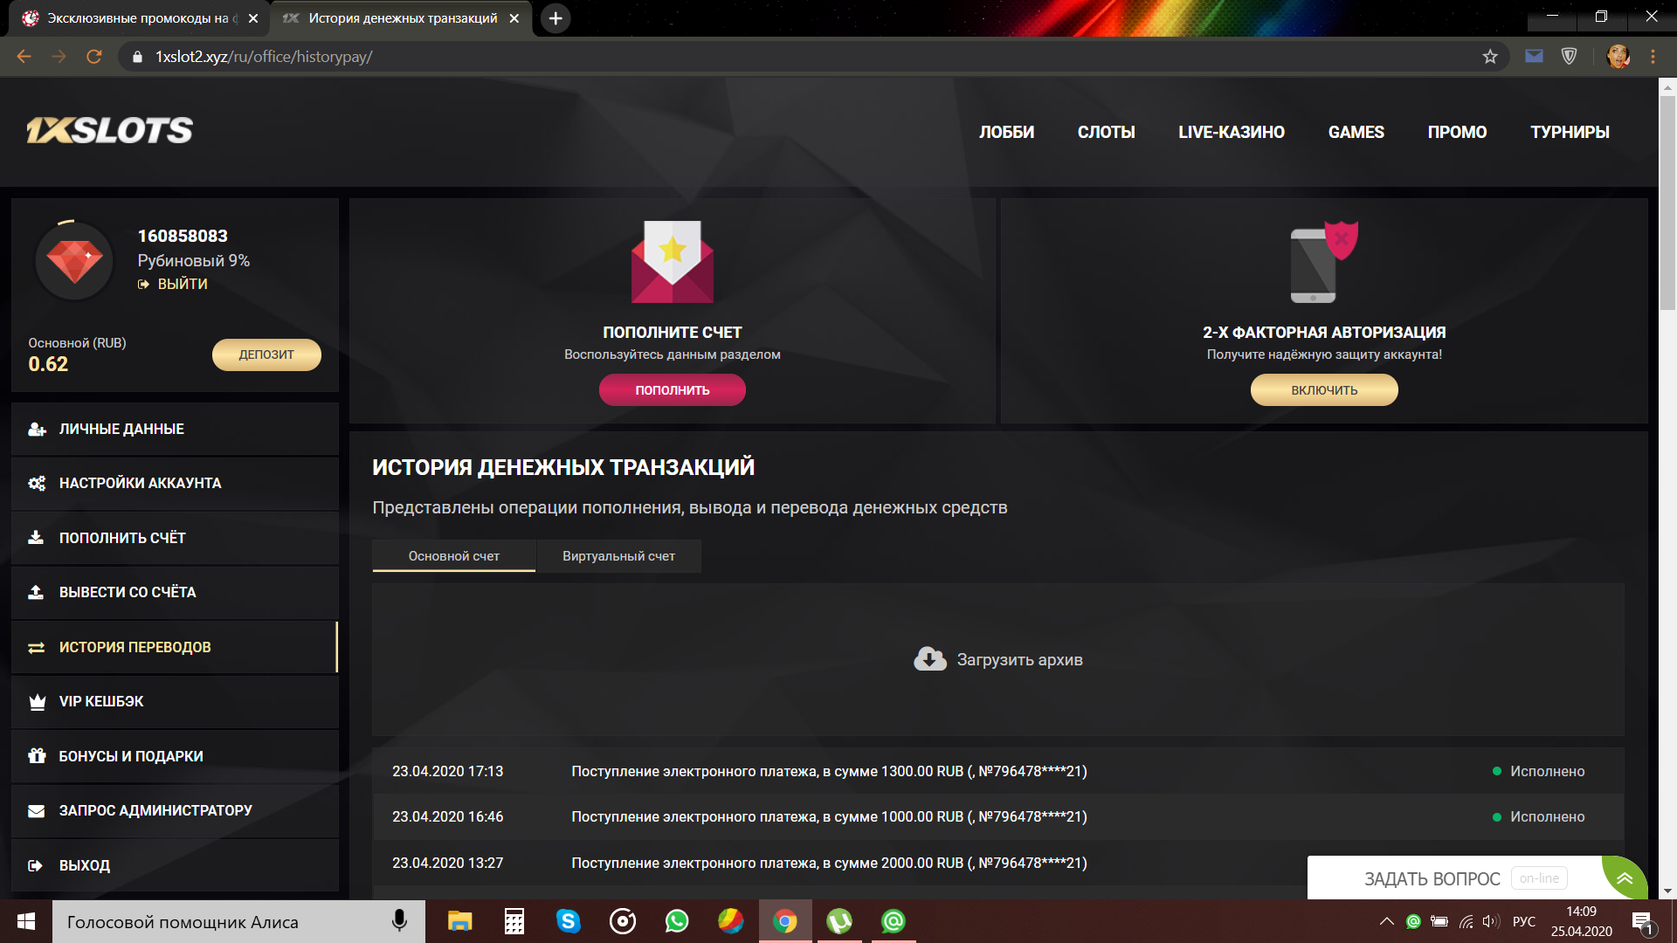Image resolution: width=1677 pixels, height=943 pixels.
Task: Switch to the Виртуальный счет tab
Action: click(x=618, y=555)
